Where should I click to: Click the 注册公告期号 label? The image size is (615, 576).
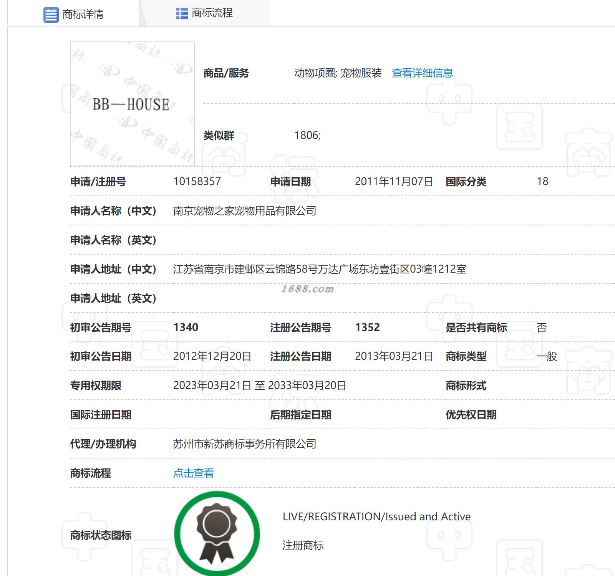pyautogui.click(x=301, y=328)
